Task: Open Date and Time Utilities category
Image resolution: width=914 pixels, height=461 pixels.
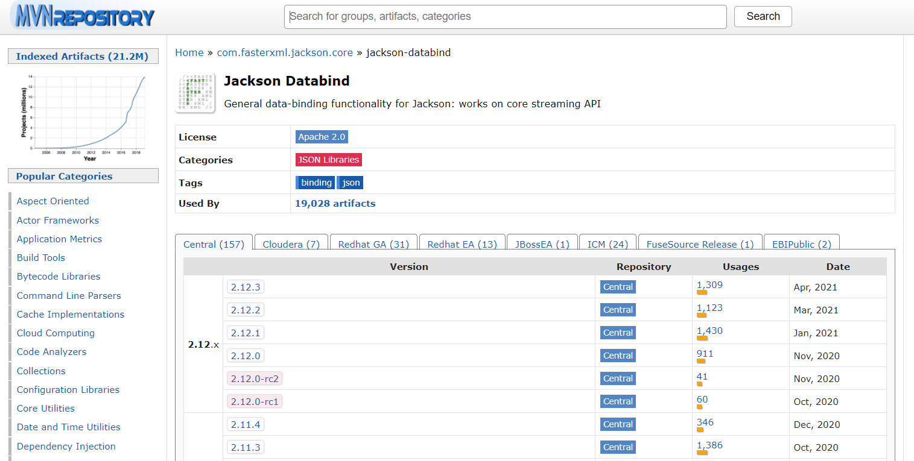Action: tap(69, 427)
